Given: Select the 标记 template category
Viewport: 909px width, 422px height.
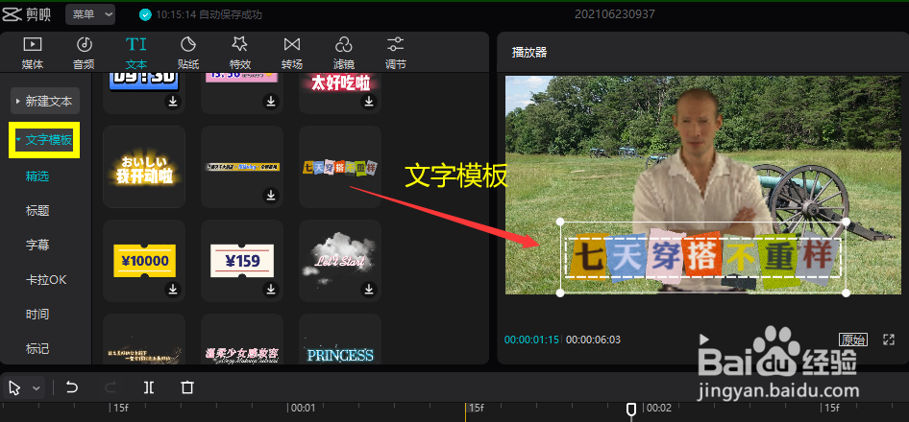Looking at the screenshot, I should (x=37, y=349).
